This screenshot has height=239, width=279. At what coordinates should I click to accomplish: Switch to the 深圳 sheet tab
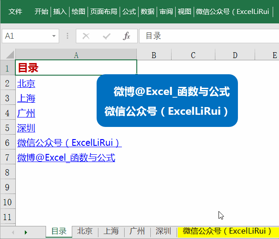[x=163, y=231]
